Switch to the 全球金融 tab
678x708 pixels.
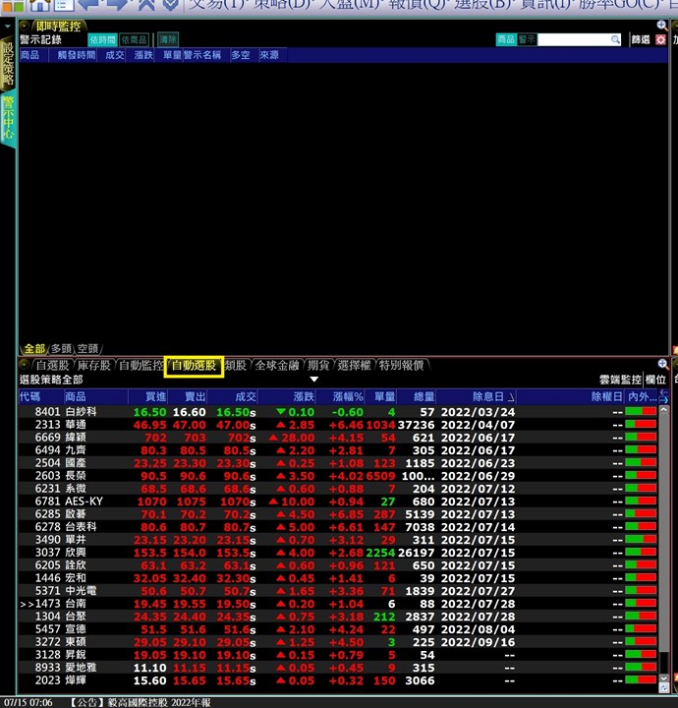pyautogui.click(x=277, y=365)
